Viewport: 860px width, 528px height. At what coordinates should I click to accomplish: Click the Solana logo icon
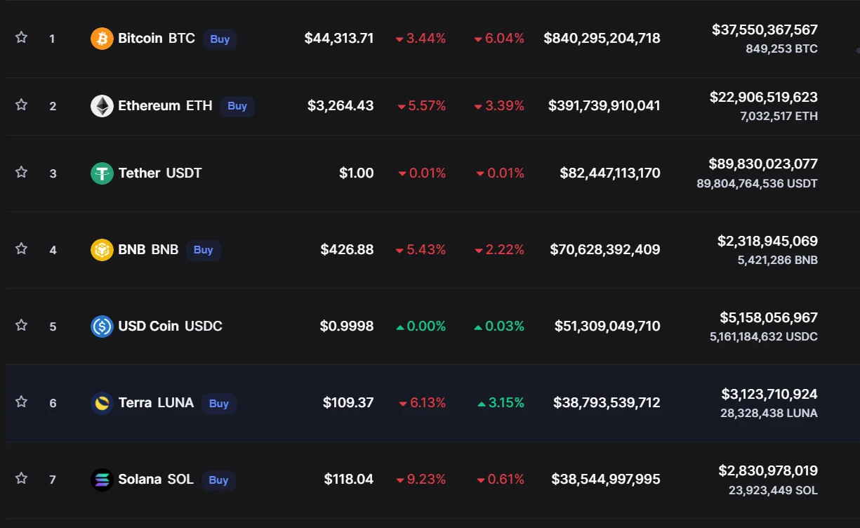tap(102, 480)
